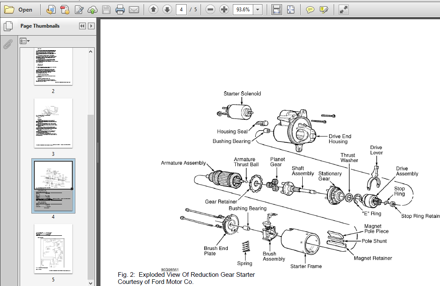This screenshot has width=440, height=286.
Task: Click the 'Starter Solenoid' label
Action: point(242,94)
